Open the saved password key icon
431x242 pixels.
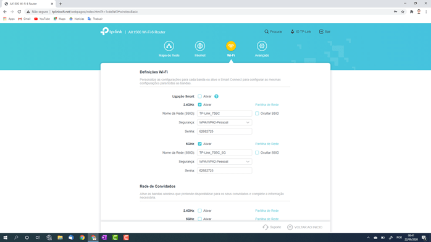click(395, 12)
